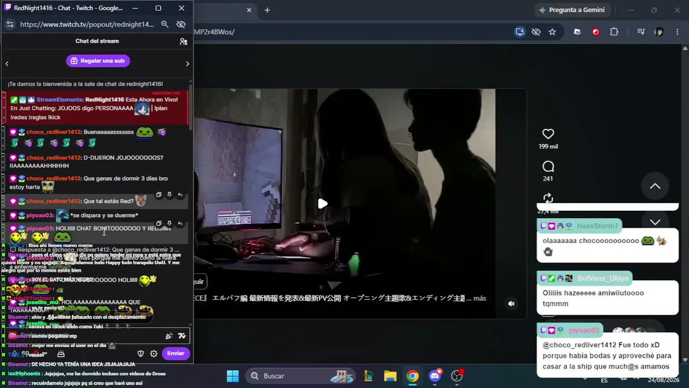Pin piyoao03 'HOLIIIII CHAT' message

click(169, 223)
